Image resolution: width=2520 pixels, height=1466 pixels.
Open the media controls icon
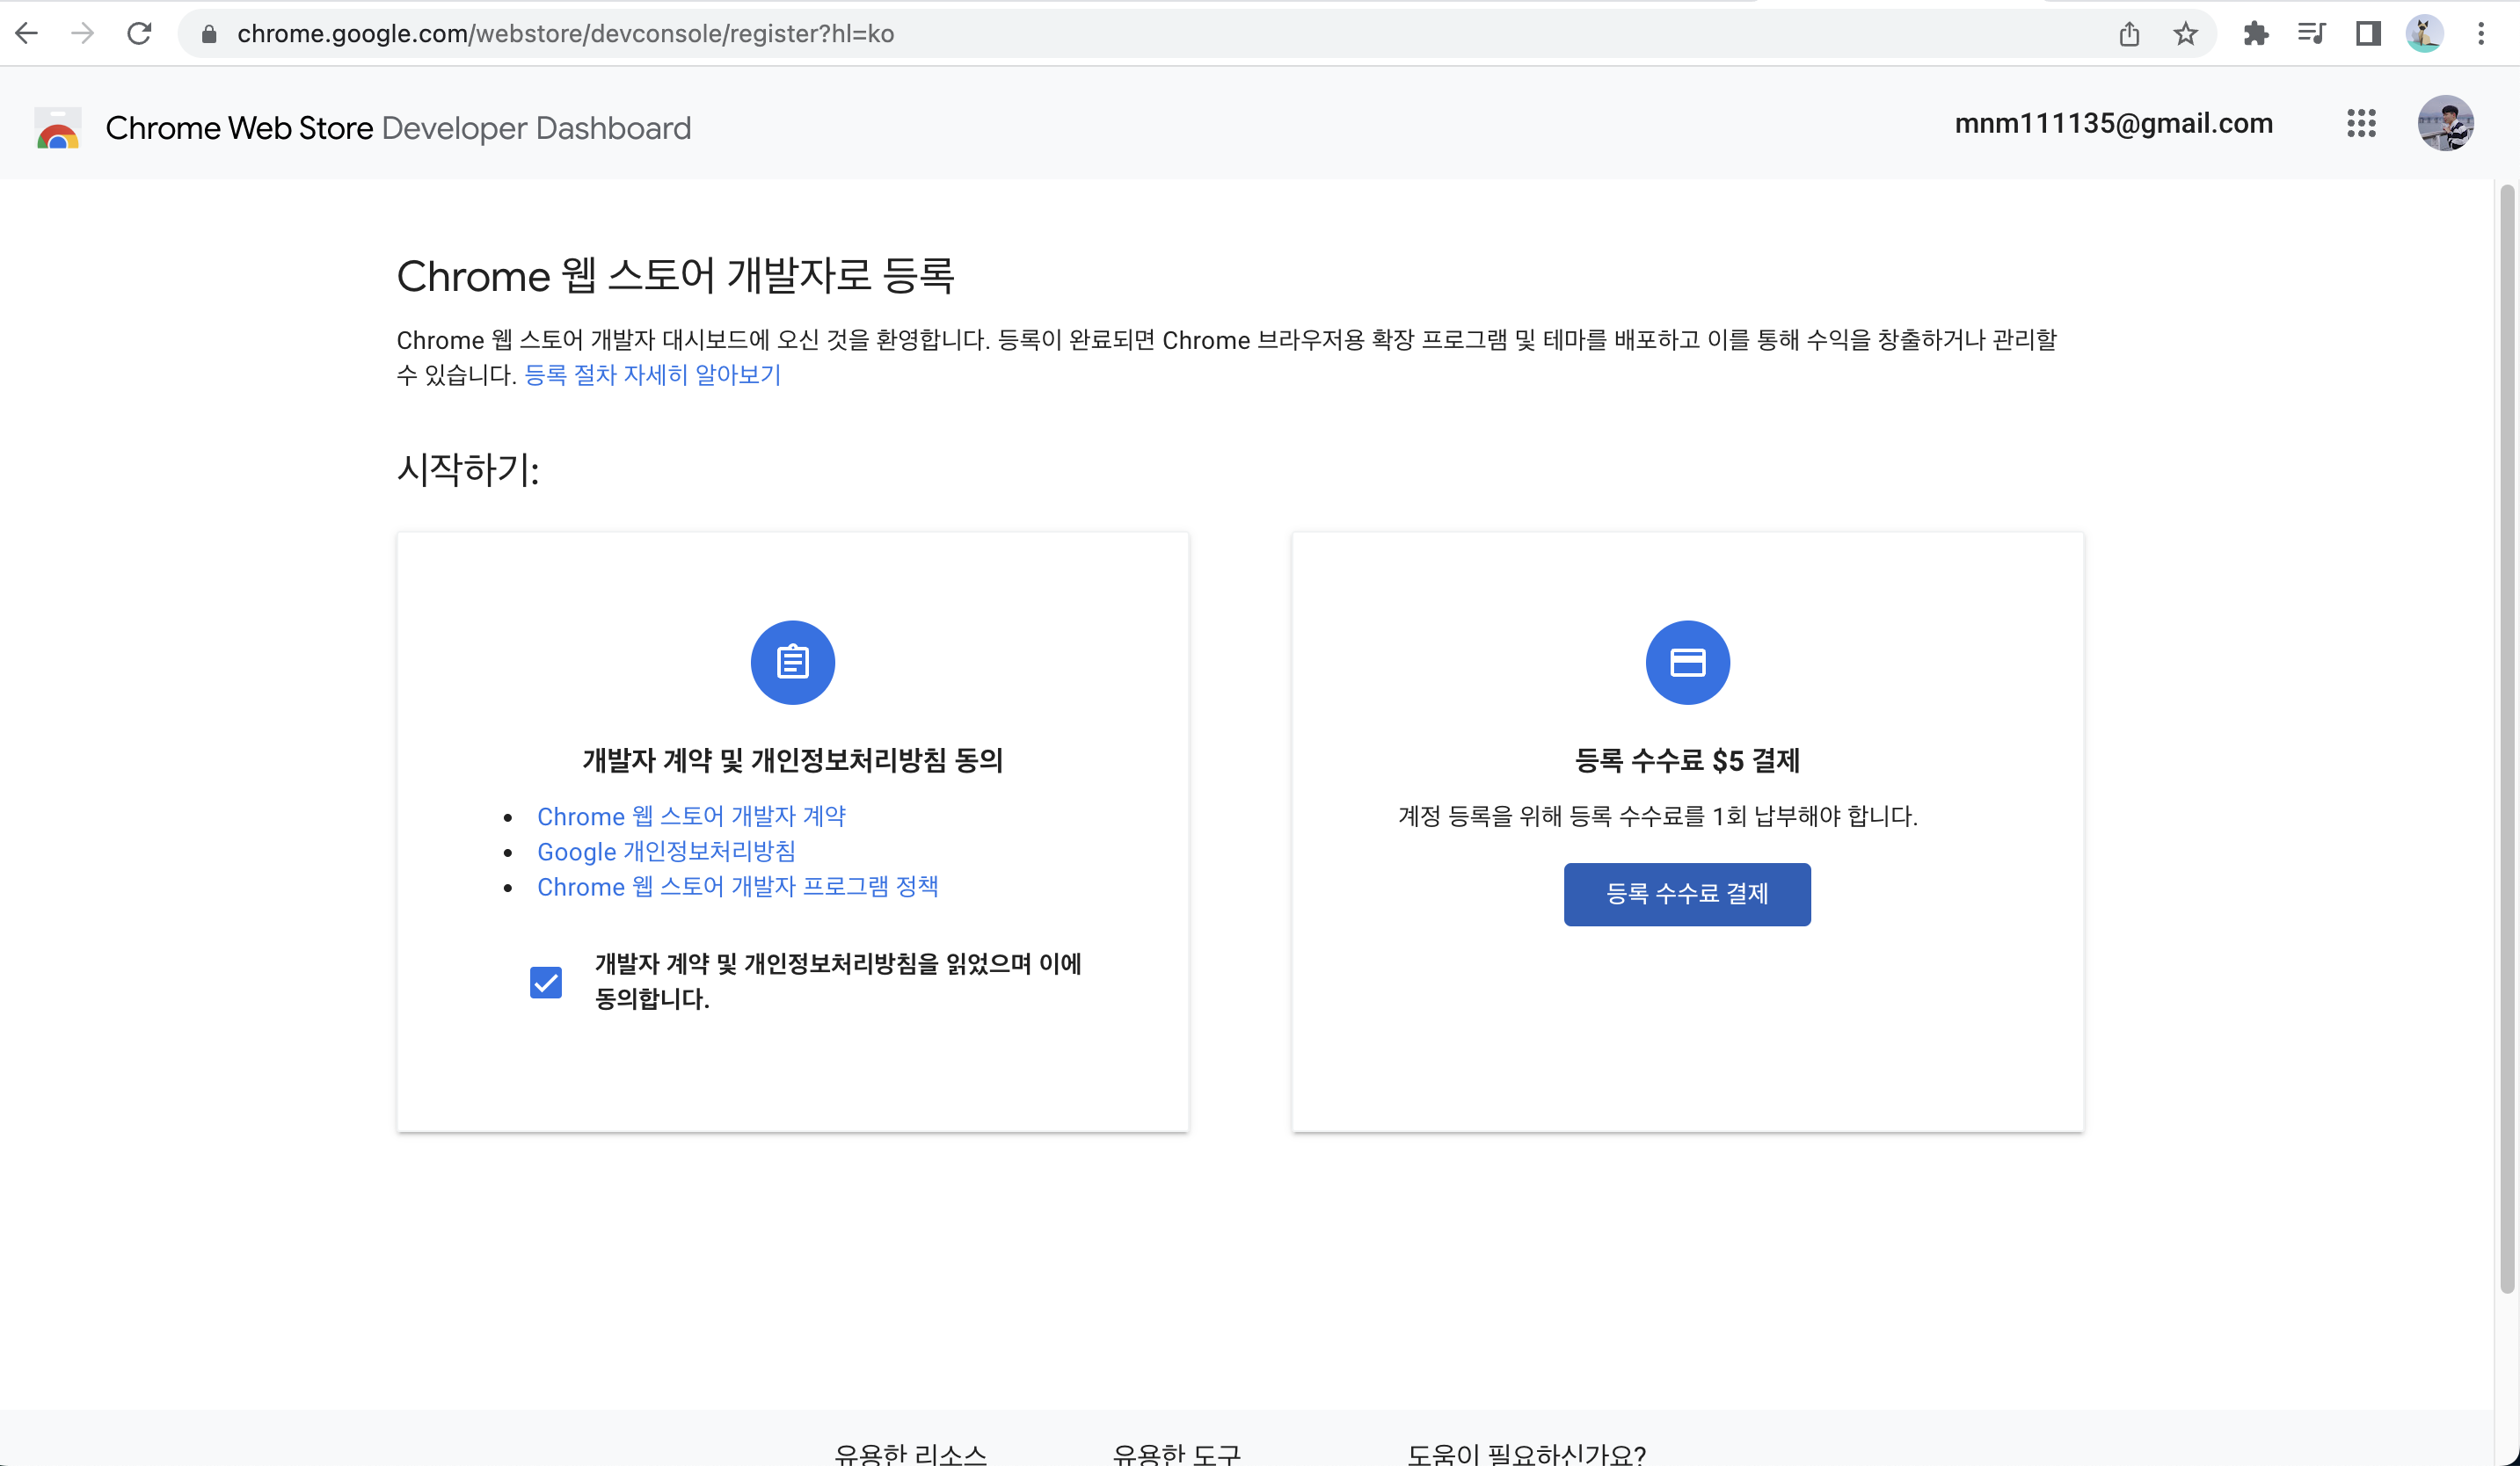click(2311, 34)
